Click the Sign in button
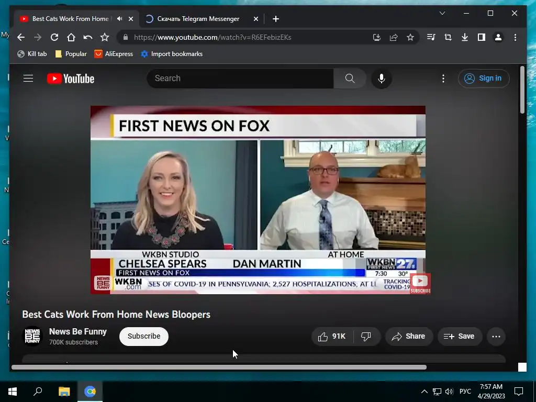This screenshot has height=402, width=536. pos(484,79)
